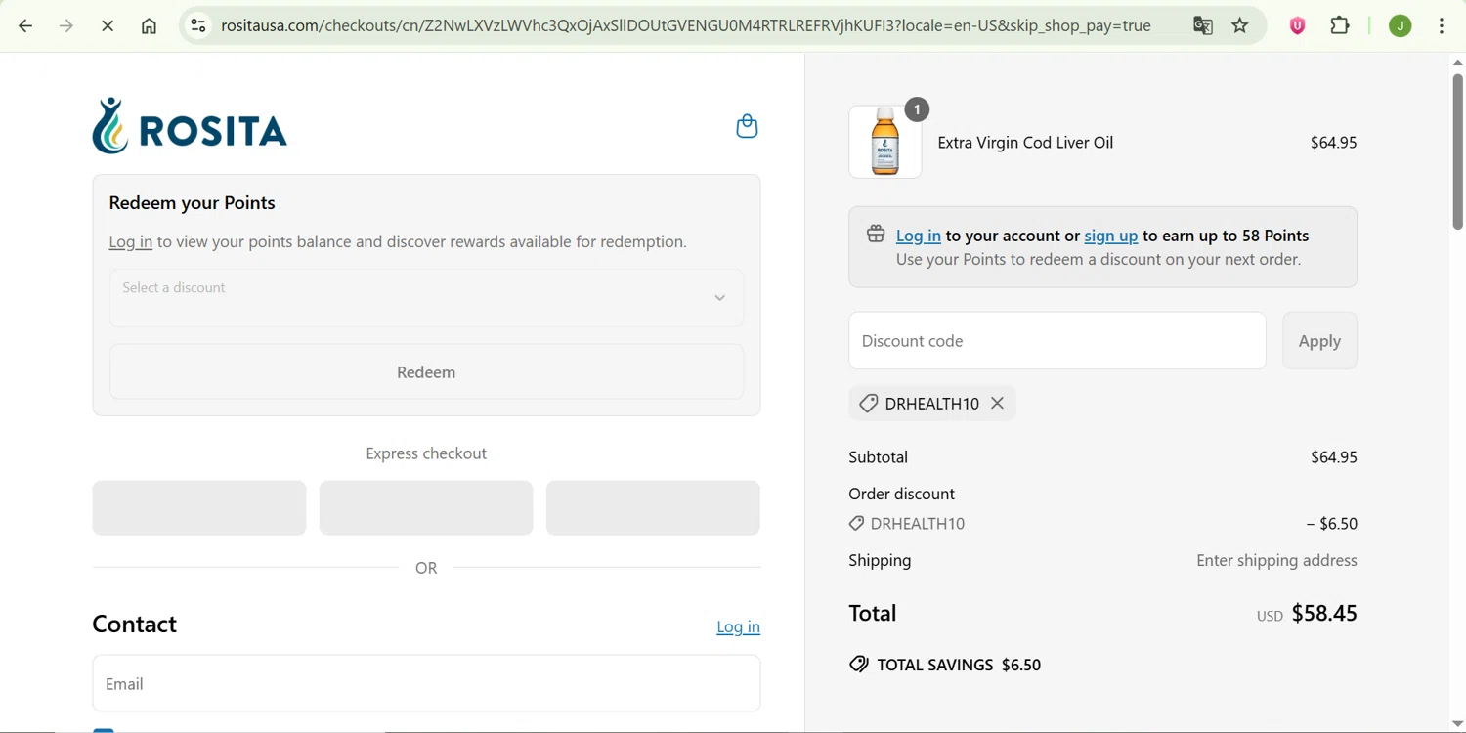Image resolution: width=1466 pixels, height=733 pixels.
Task: Click the $64.95 subtotal amount
Action: tap(1333, 456)
